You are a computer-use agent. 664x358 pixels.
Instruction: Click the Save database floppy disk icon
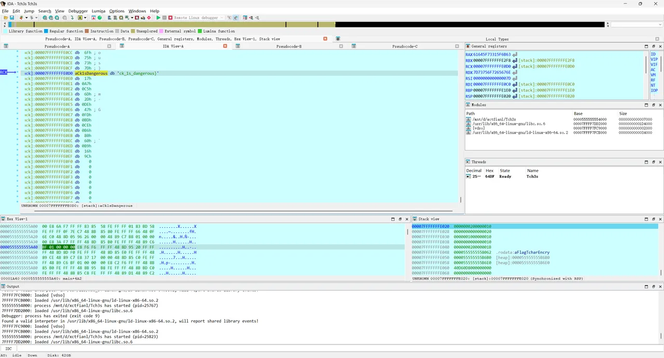click(x=11, y=18)
